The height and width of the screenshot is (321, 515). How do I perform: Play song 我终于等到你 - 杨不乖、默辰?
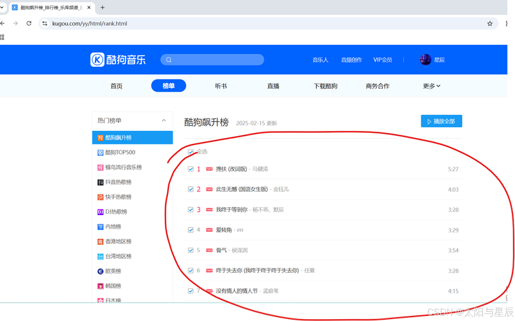(250, 210)
